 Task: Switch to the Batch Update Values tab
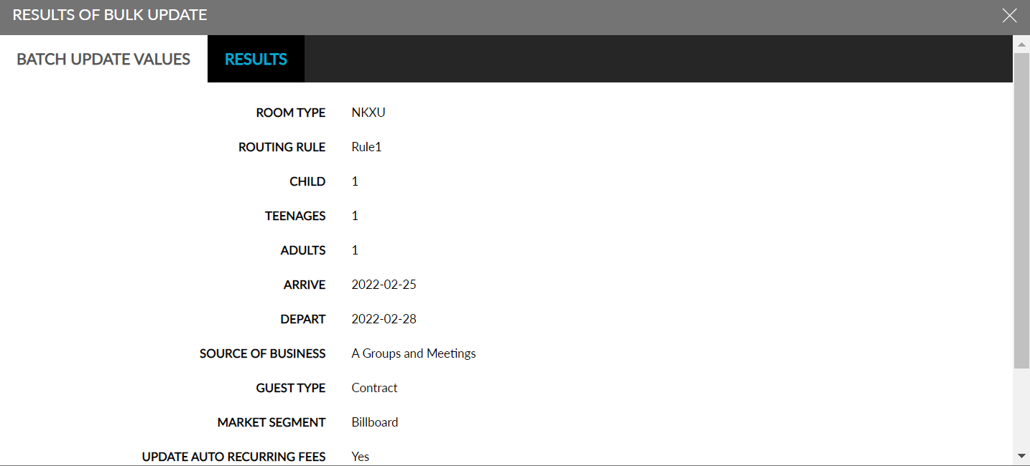103,59
